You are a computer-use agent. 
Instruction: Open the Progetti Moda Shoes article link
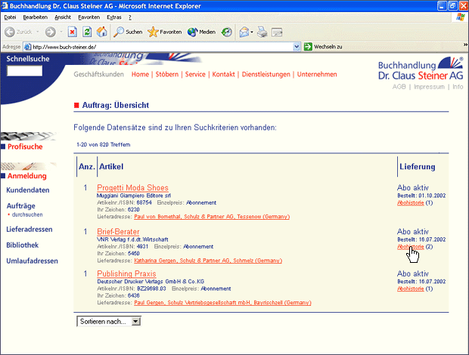click(x=132, y=188)
